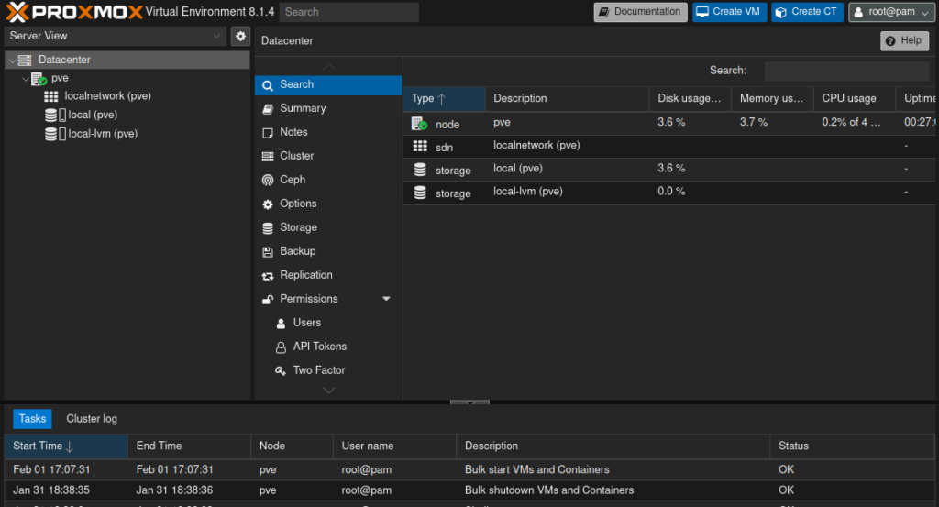This screenshot has width=939, height=507.
Task: Click the Datacenter tree icon
Action: coord(25,60)
